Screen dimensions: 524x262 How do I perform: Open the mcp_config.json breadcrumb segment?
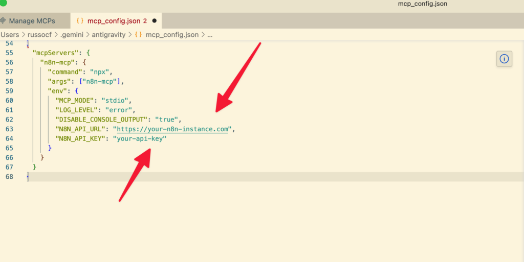(x=172, y=35)
